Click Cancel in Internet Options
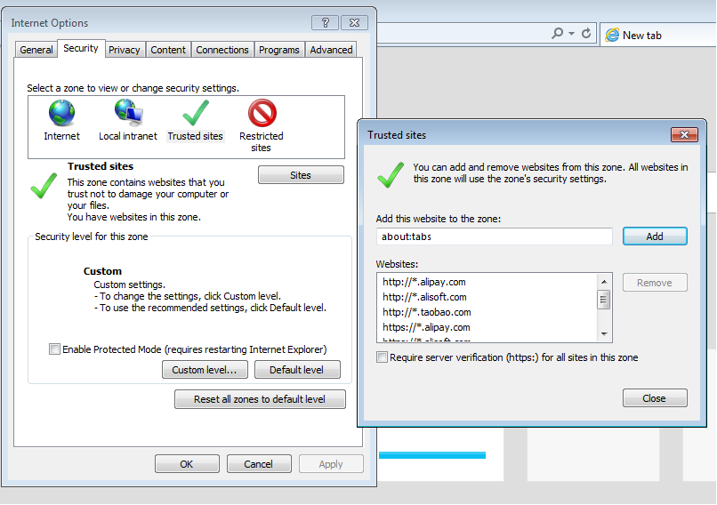The image size is (717, 505). coord(258,464)
